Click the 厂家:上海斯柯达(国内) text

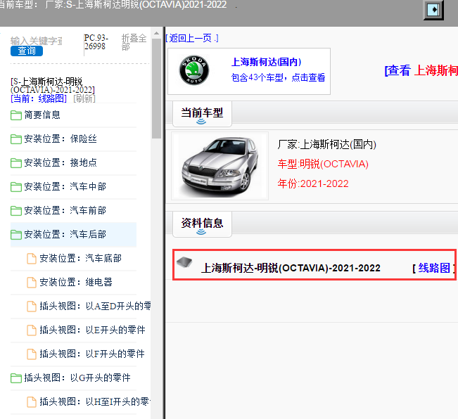point(326,144)
